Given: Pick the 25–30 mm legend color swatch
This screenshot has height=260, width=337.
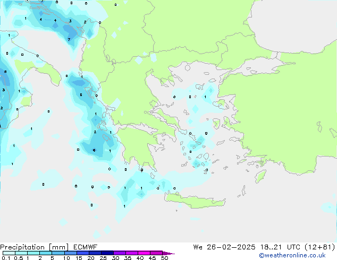Looking at the screenshot, I should [107, 253].
